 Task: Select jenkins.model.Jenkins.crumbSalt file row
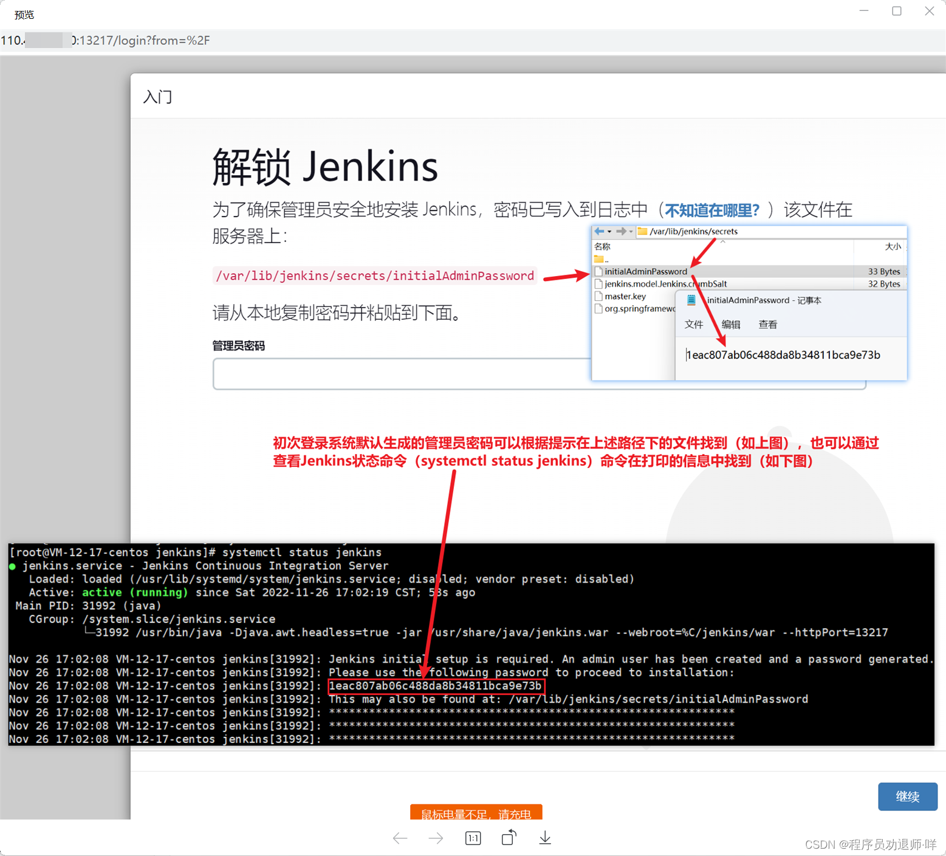[x=749, y=284]
